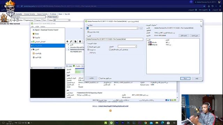Click the Bitcoin address link on the page
223x125 pixels.
[113, 106]
